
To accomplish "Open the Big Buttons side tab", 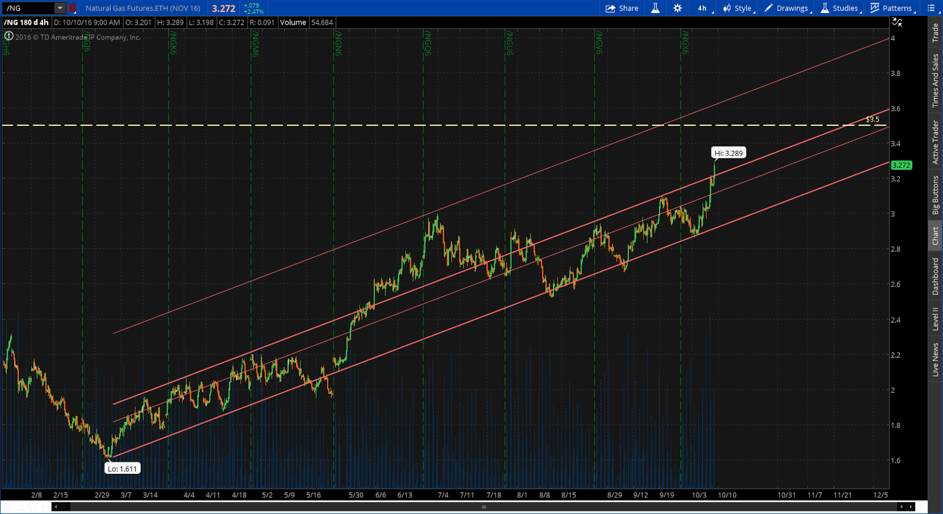I will tap(935, 195).
